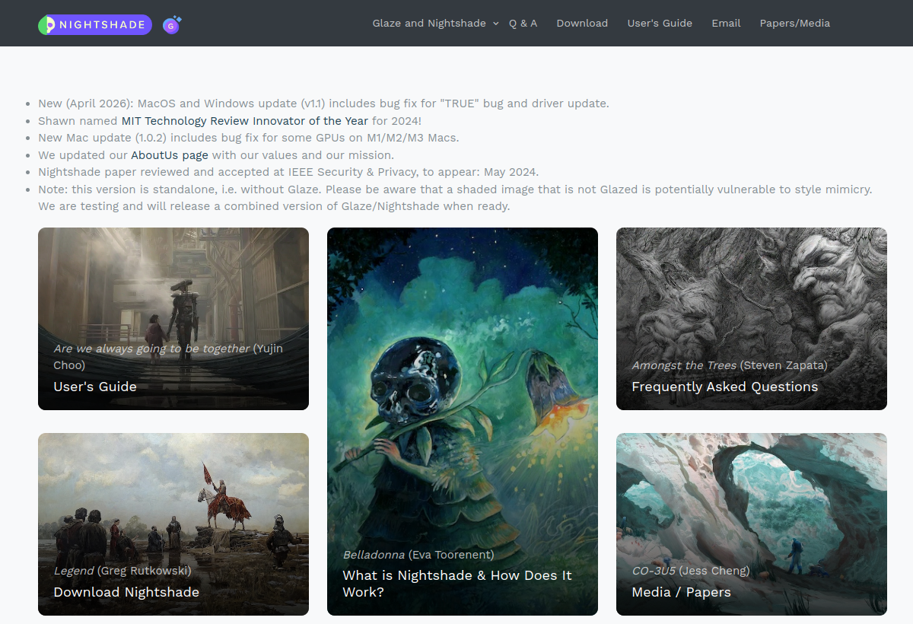The height and width of the screenshot is (624, 913).
Task: Follow the MIT Technology Review Innovator link
Action: (x=245, y=121)
